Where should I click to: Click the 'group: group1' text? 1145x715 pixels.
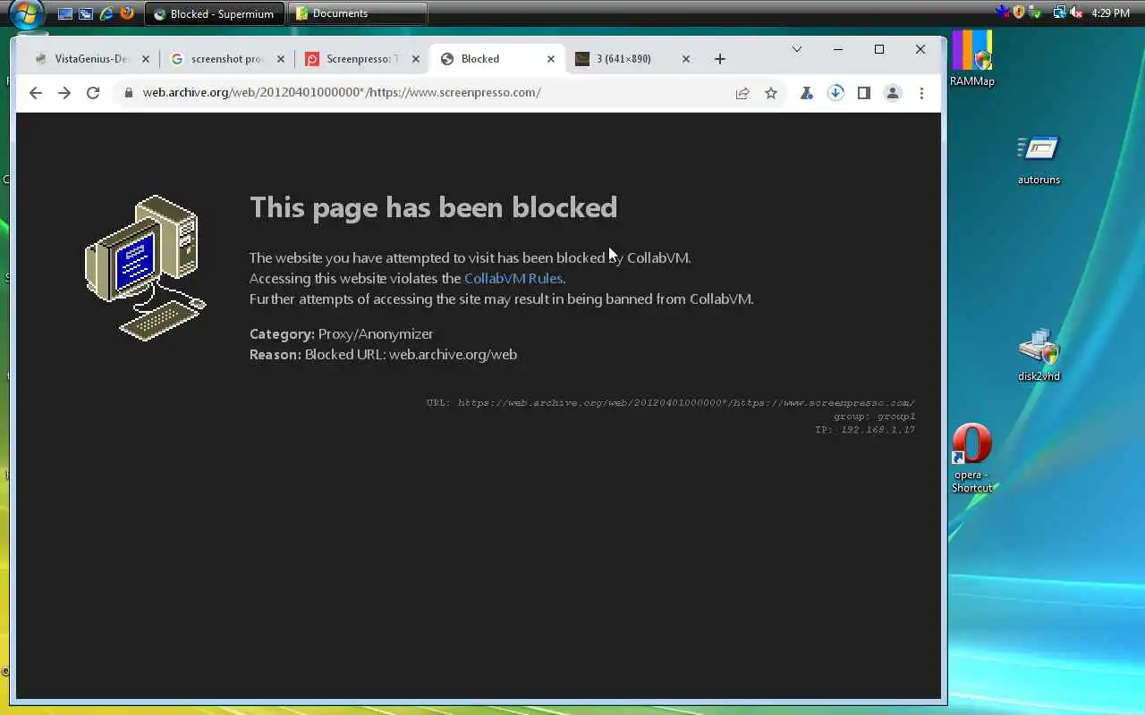point(874,416)
